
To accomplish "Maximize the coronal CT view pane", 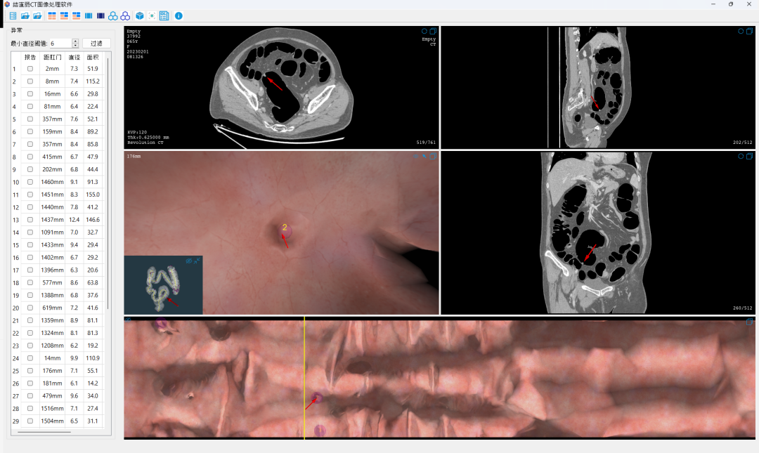I will [x=749, y=157].
